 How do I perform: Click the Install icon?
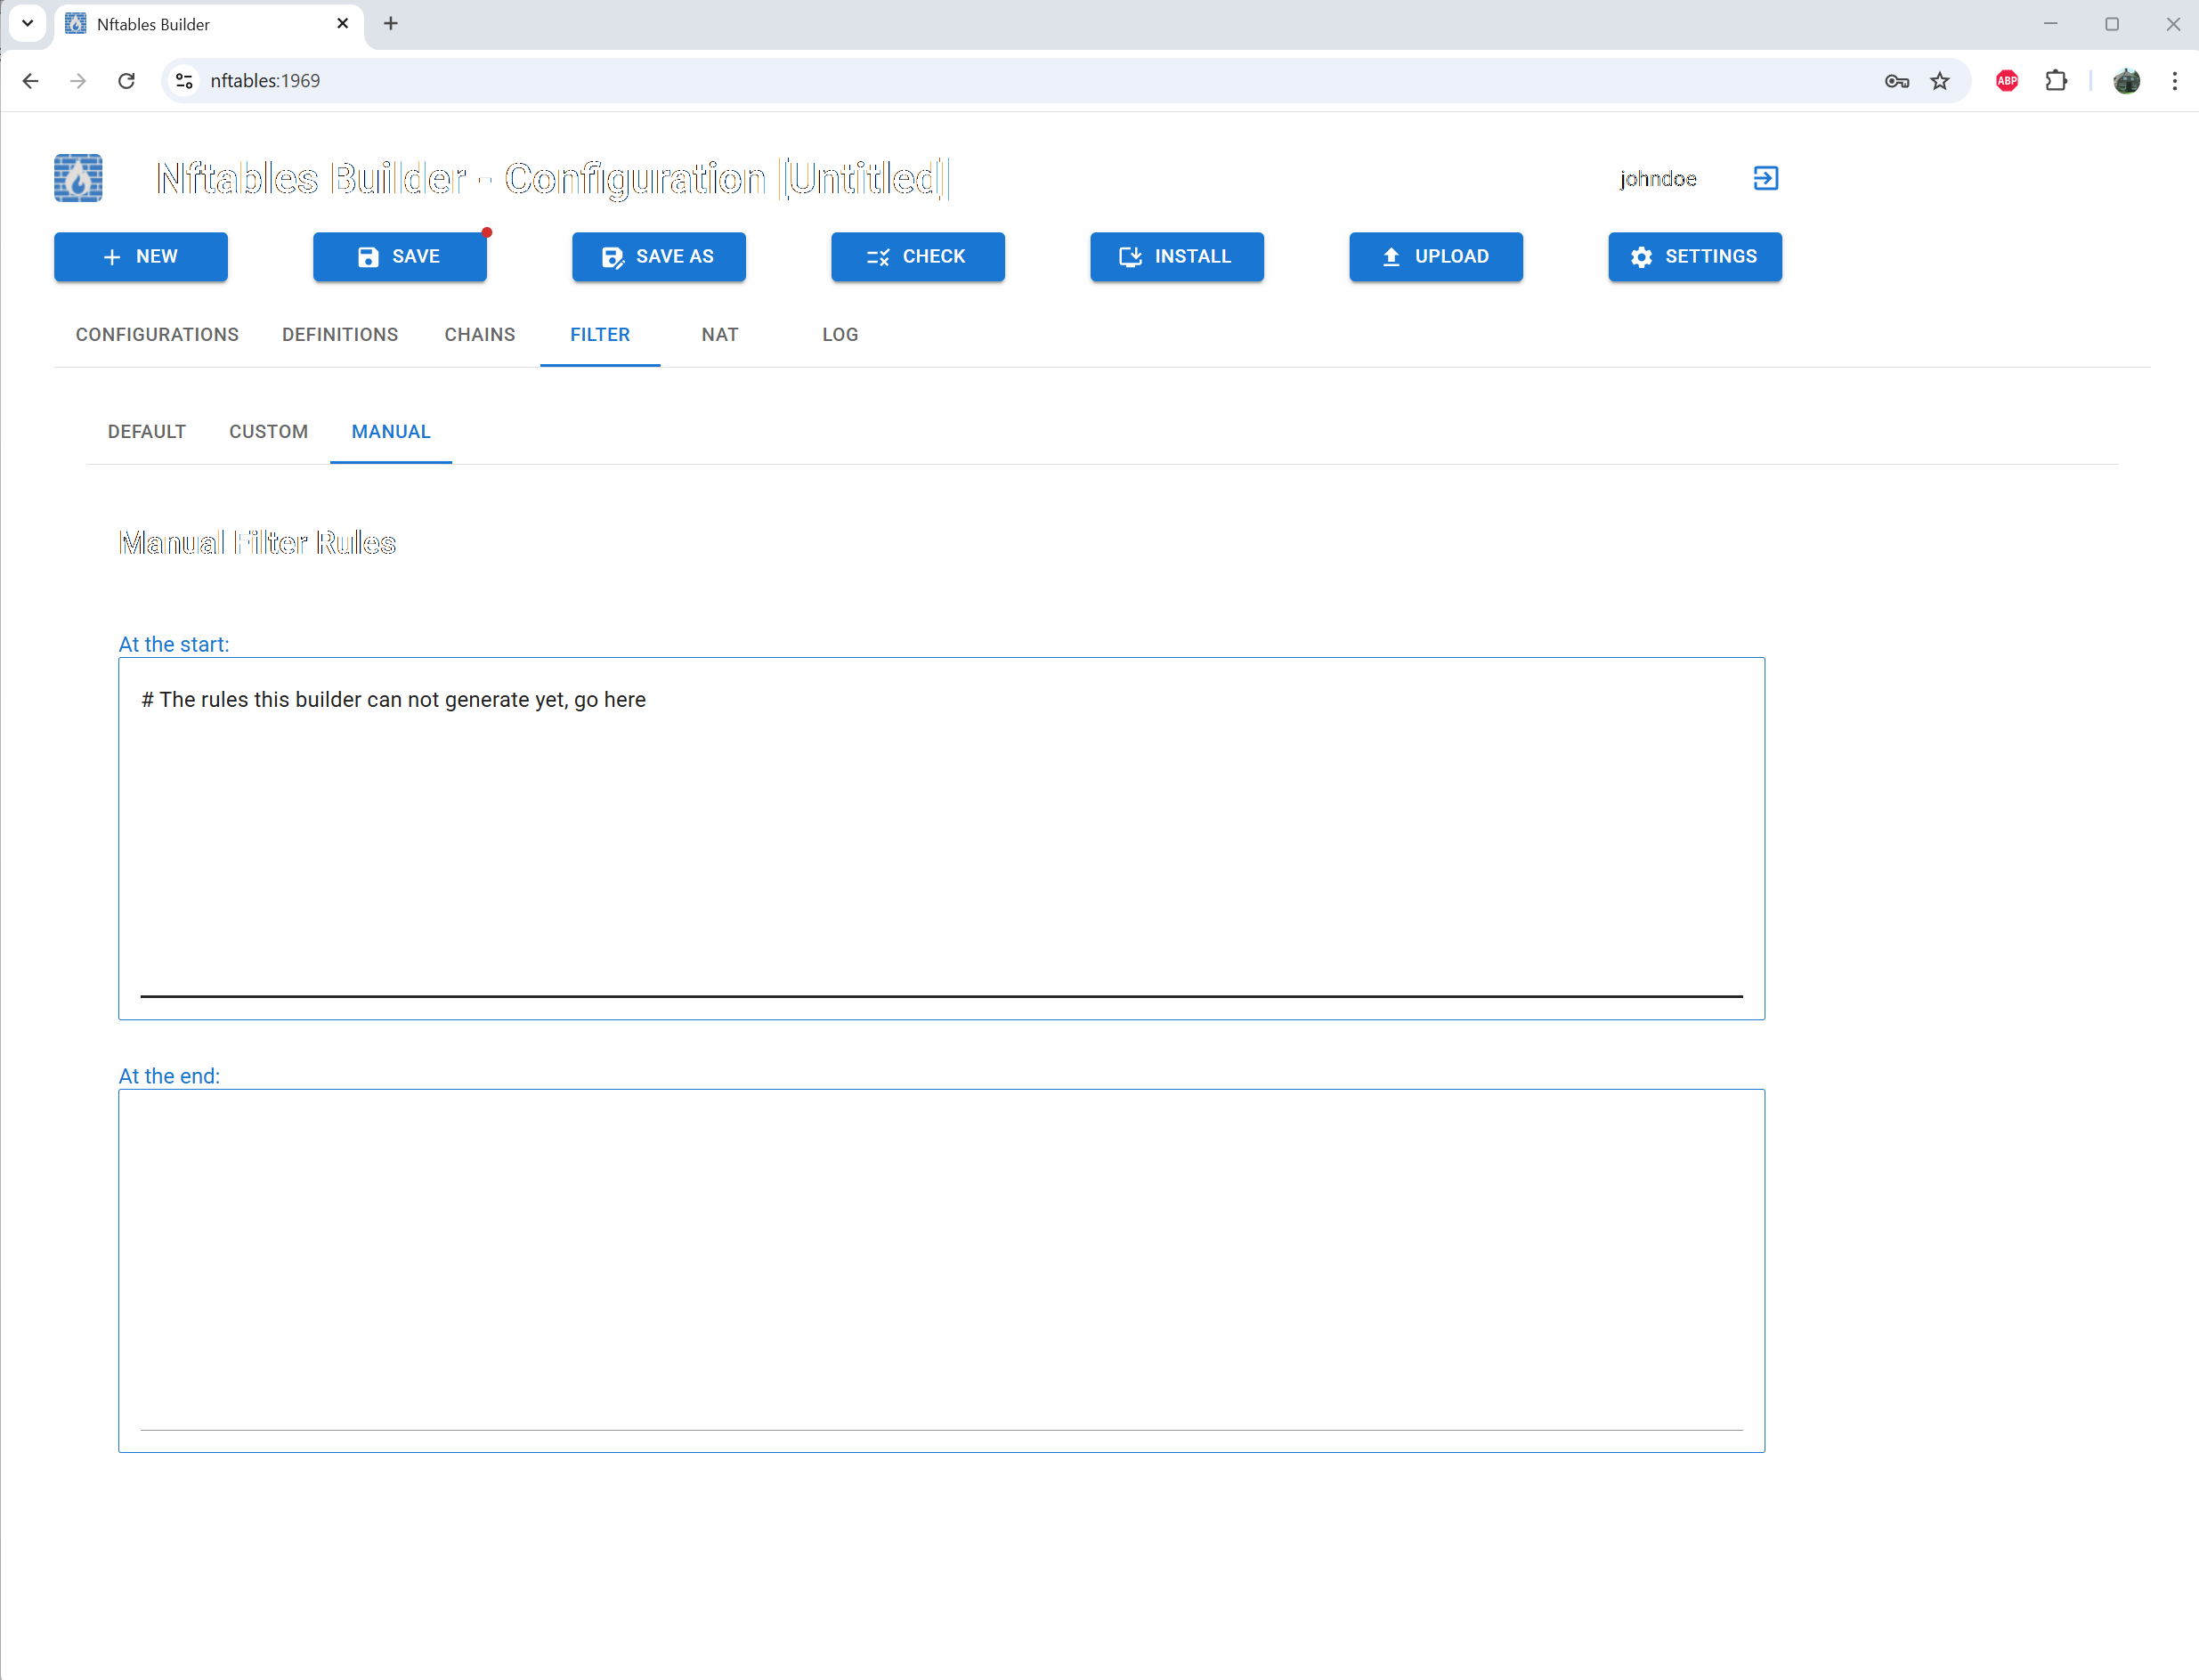pyautogui.click(x=1129, y=257)
